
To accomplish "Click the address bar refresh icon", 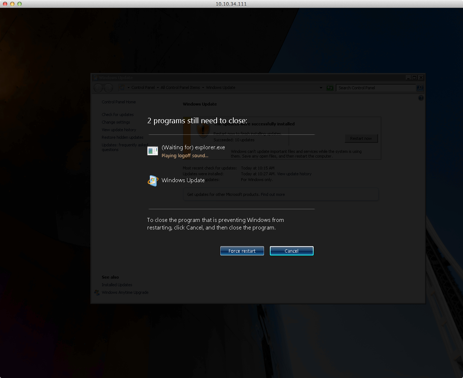I will (x=330, y=88).
